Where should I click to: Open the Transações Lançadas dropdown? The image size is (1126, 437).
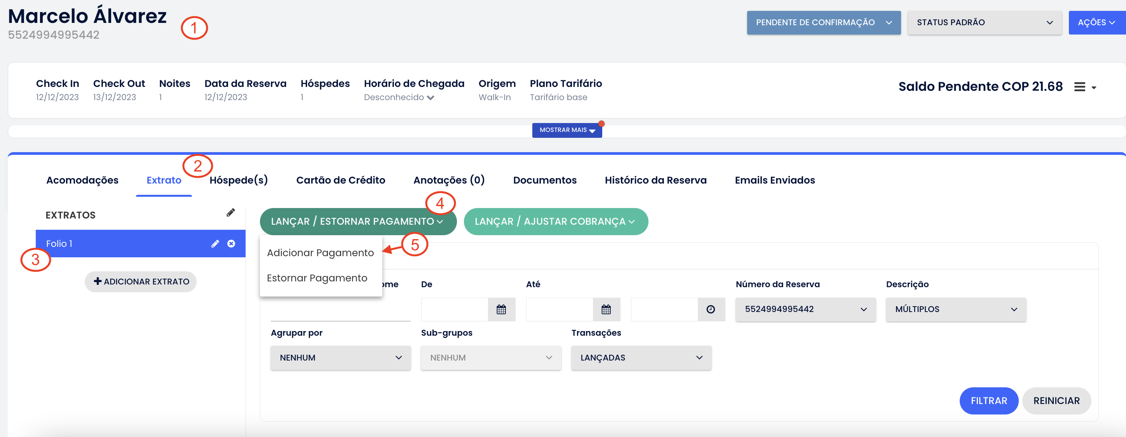coord(641,358)
